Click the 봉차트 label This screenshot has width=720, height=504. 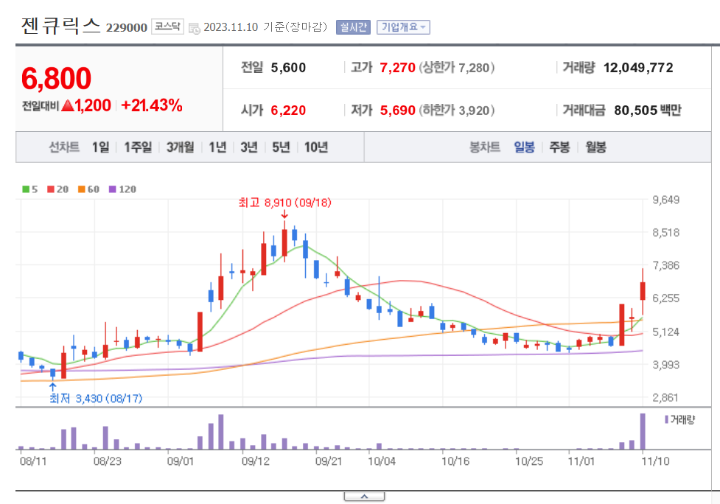tap(485, 147)
